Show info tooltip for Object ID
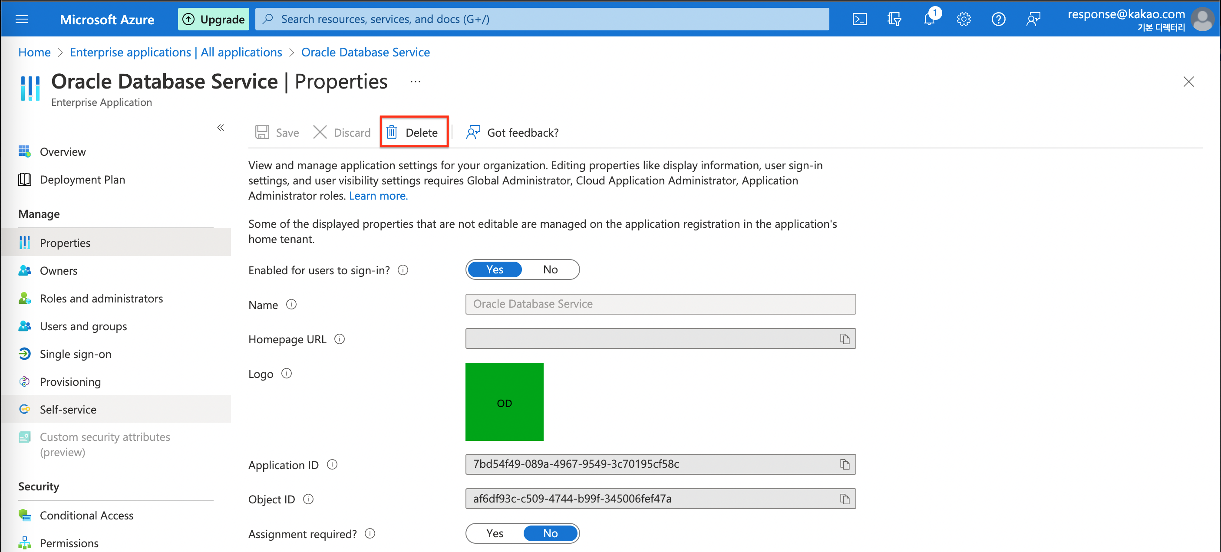The image size is (1221, 552). click(x=308, y=499)
